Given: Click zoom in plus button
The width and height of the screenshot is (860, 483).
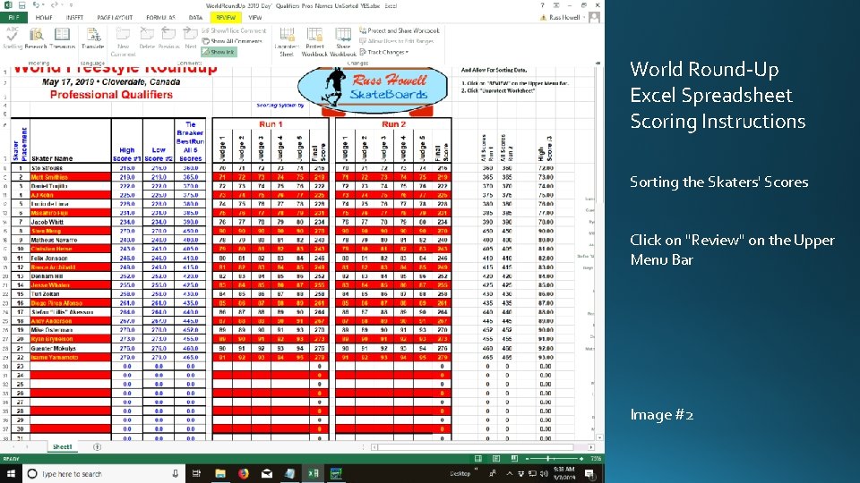Looking at the screenshot, I should pos(581,458).
